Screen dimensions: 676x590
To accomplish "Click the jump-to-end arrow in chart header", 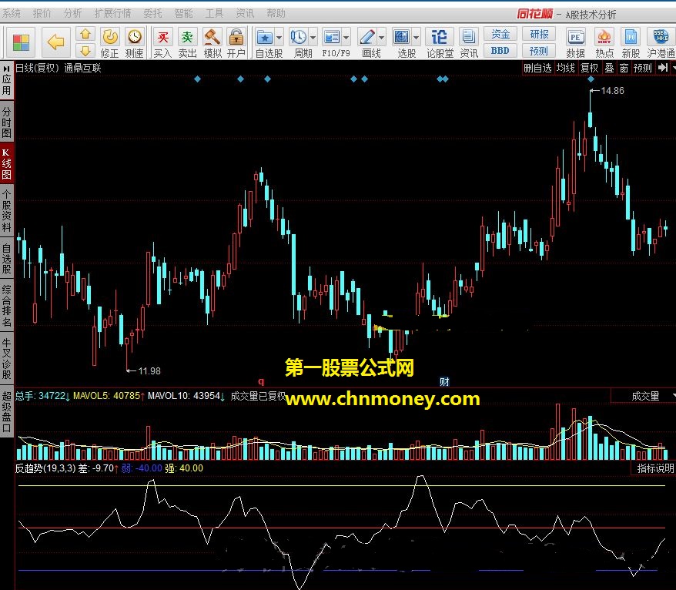I will pyautogui.click(x=663, y=68).
